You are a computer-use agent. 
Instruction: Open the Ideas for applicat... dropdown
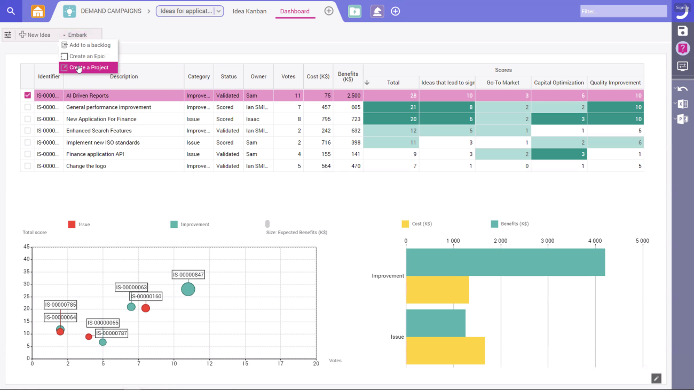[x=218, y=11]
